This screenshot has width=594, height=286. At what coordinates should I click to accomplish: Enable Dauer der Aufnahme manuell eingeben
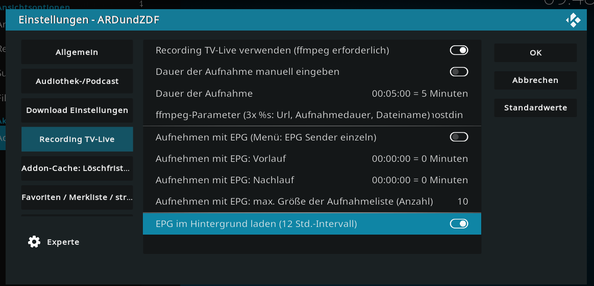click(459, 72)
